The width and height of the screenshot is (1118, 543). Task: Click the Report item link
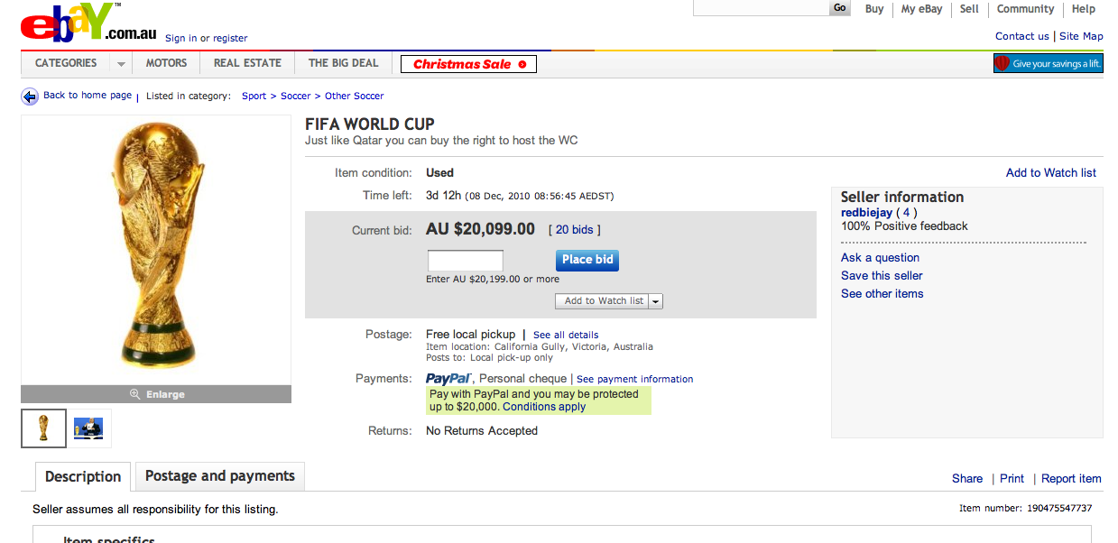coord(1071,479)
